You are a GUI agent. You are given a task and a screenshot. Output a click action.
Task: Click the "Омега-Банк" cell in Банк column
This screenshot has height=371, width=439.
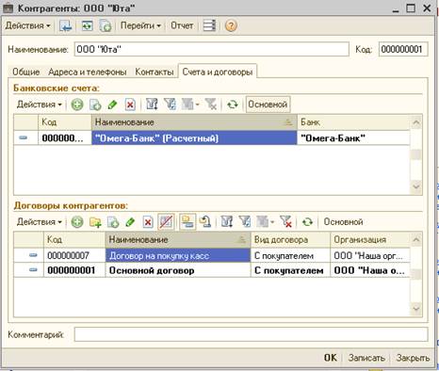(353, 138)
